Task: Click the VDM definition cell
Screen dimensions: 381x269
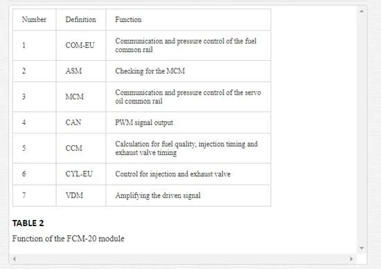Action: coord(81,196)
